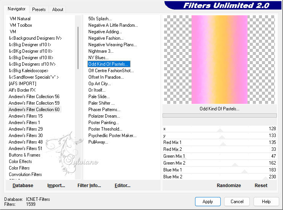
Task: Open the About tab
Action: pyautogui.click(x=58, y=10)
